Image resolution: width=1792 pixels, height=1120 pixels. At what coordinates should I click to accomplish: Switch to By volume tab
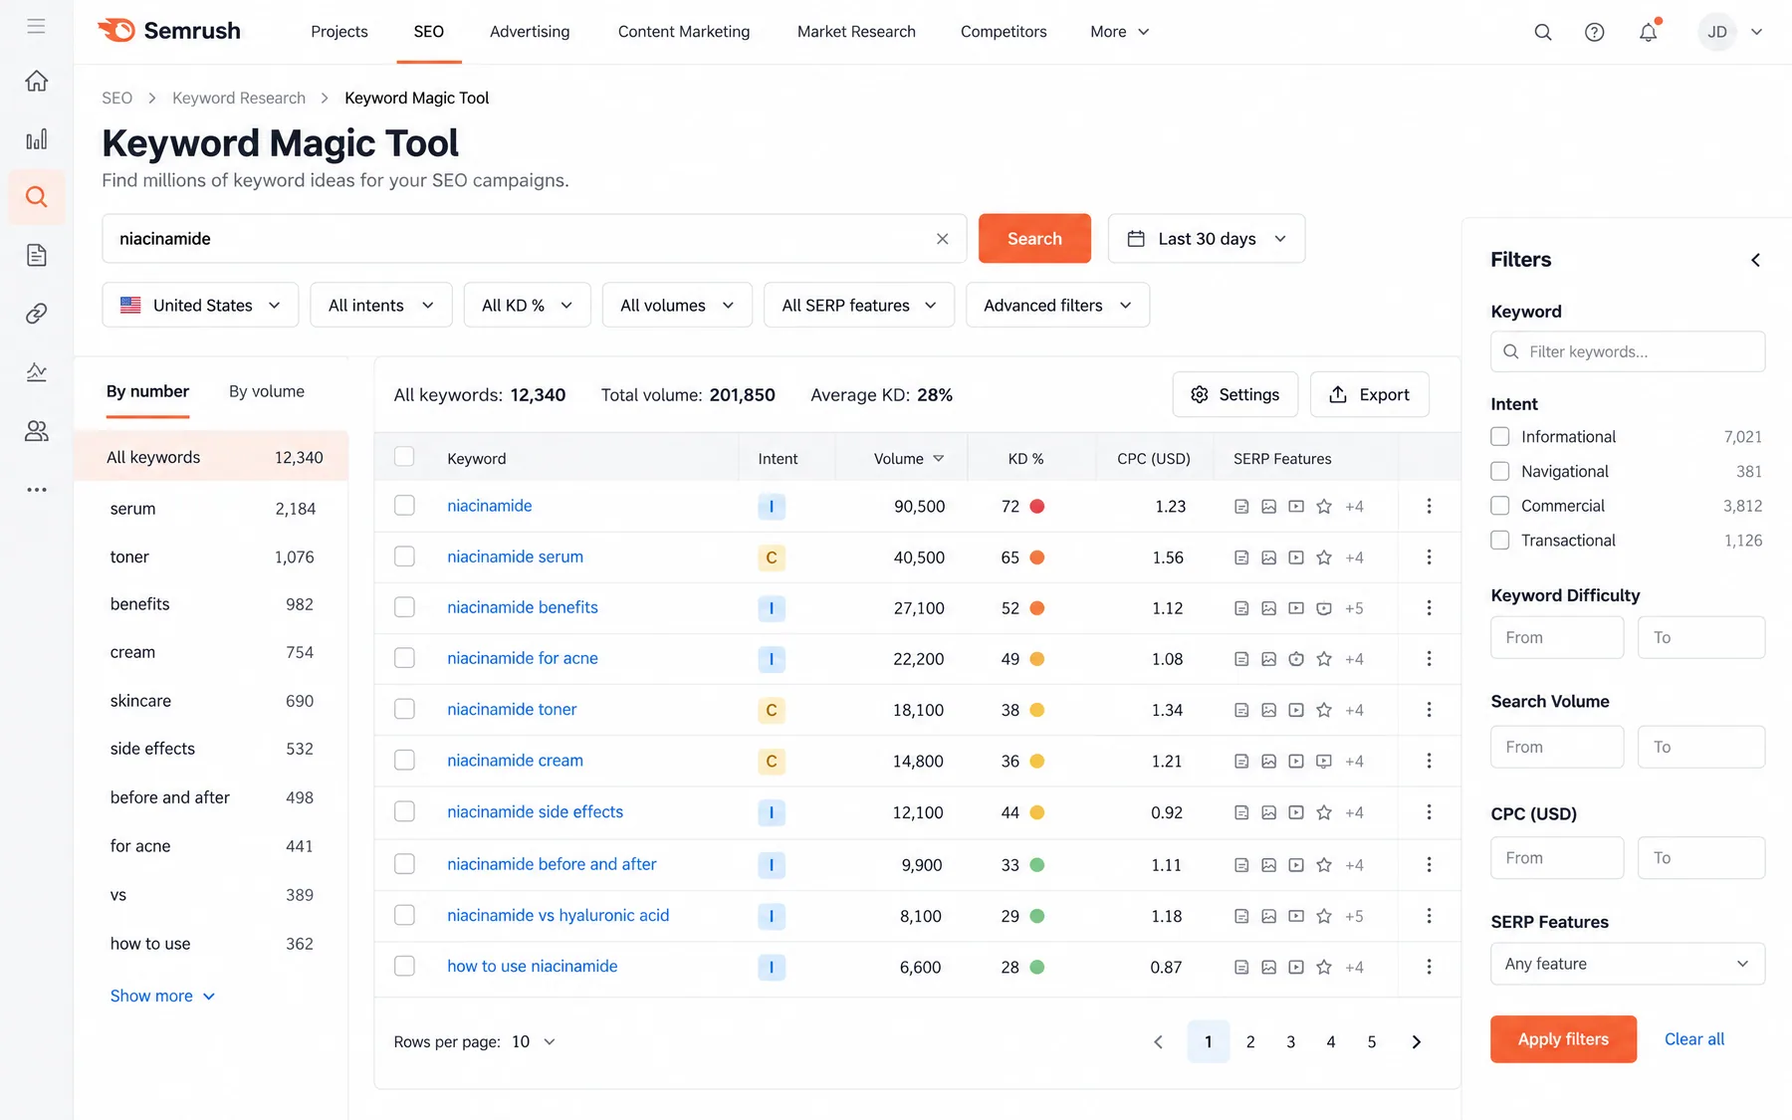267,391
